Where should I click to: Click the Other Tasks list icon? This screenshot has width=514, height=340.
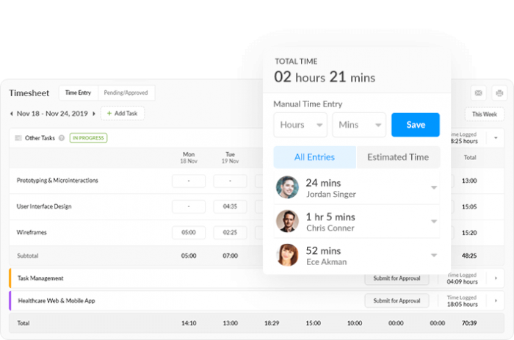18,138
